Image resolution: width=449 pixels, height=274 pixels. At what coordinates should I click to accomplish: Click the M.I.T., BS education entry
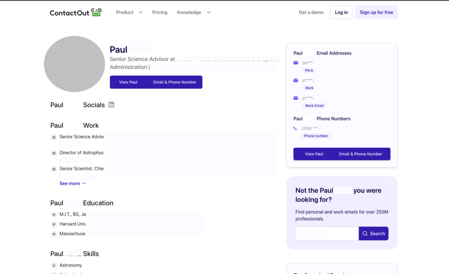(x=73, y=214)
